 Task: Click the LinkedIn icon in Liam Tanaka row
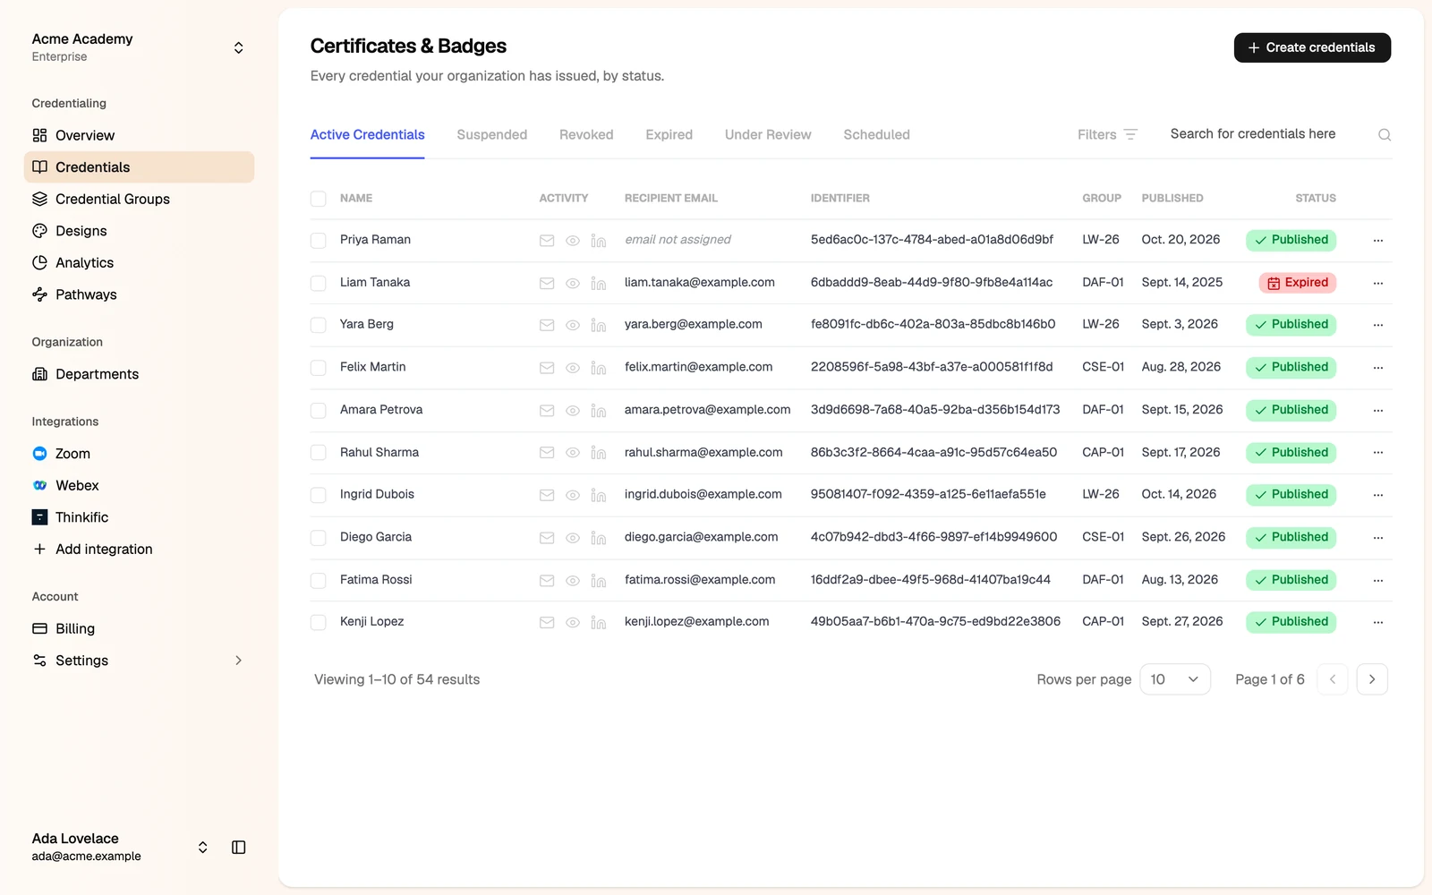[599, 284]
